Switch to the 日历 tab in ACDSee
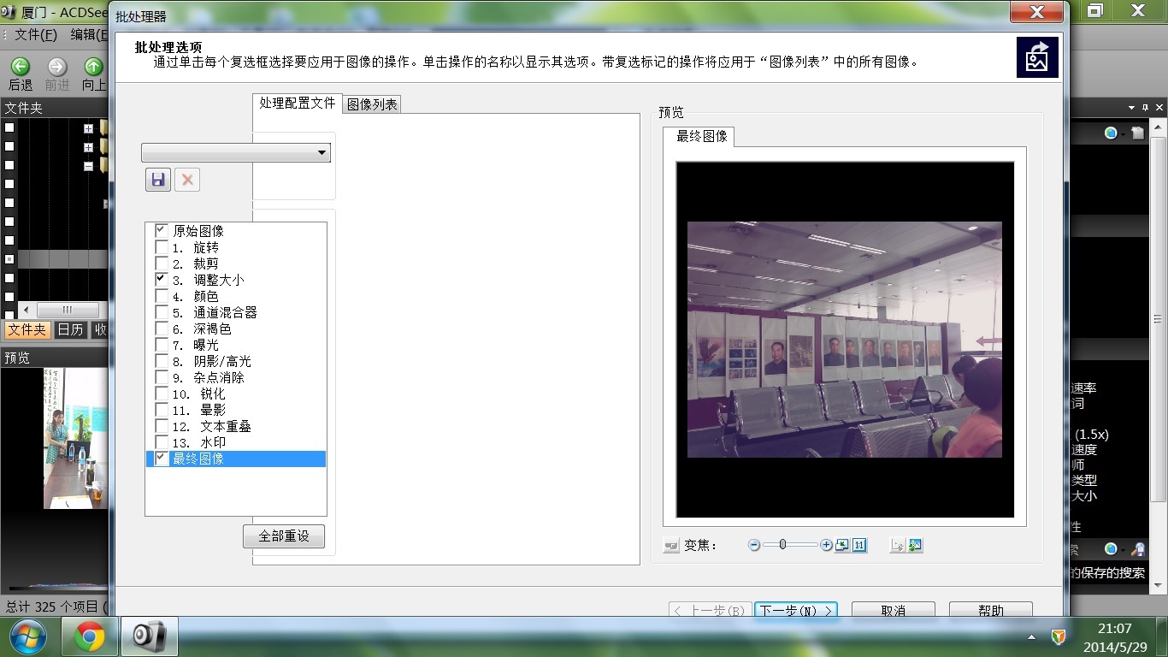Screen dimensions: 1168x657 pos(70,329)
